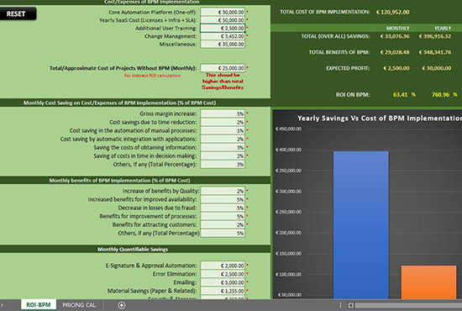Select Additional User Training value cell
Viewport: 462px width, 311px height.
223,28
